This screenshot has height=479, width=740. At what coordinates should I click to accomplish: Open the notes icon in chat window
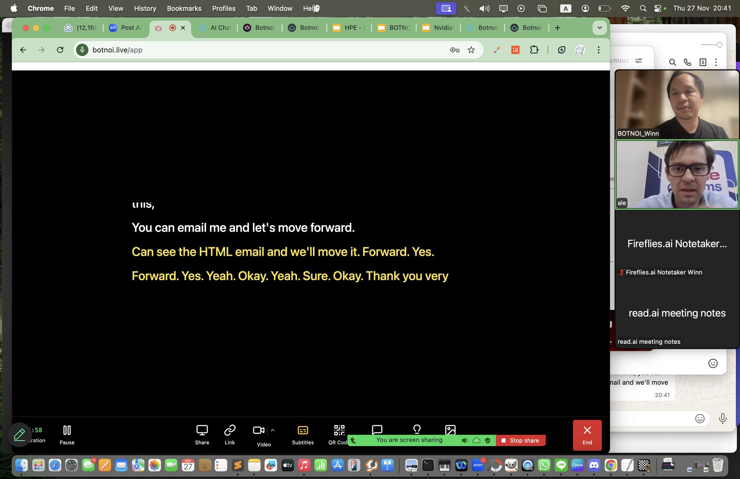(703, 62)
